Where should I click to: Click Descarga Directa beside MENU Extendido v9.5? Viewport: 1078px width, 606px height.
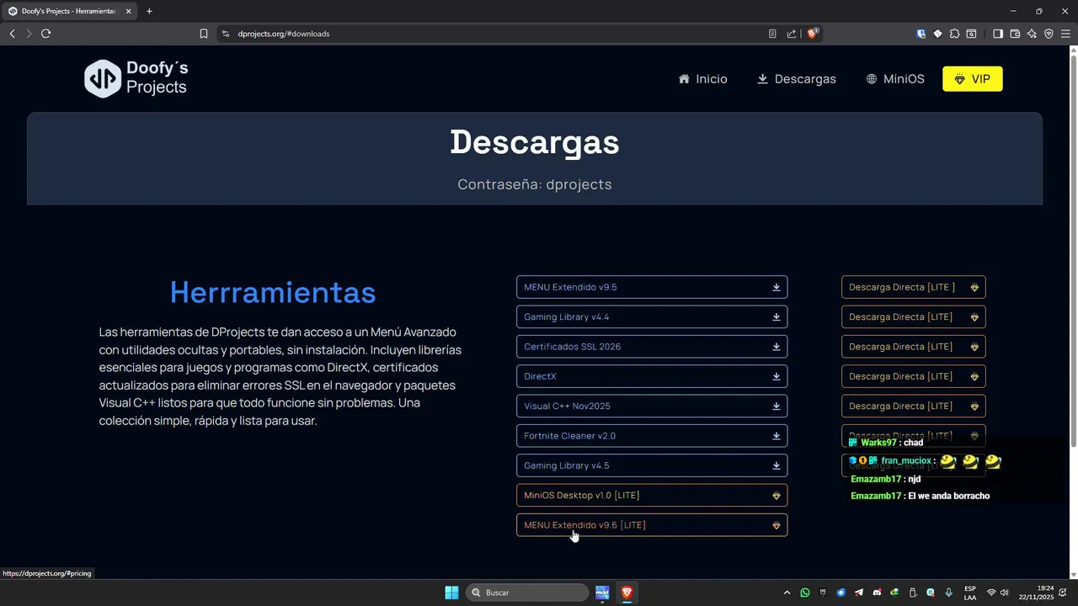tap(913, 287)
